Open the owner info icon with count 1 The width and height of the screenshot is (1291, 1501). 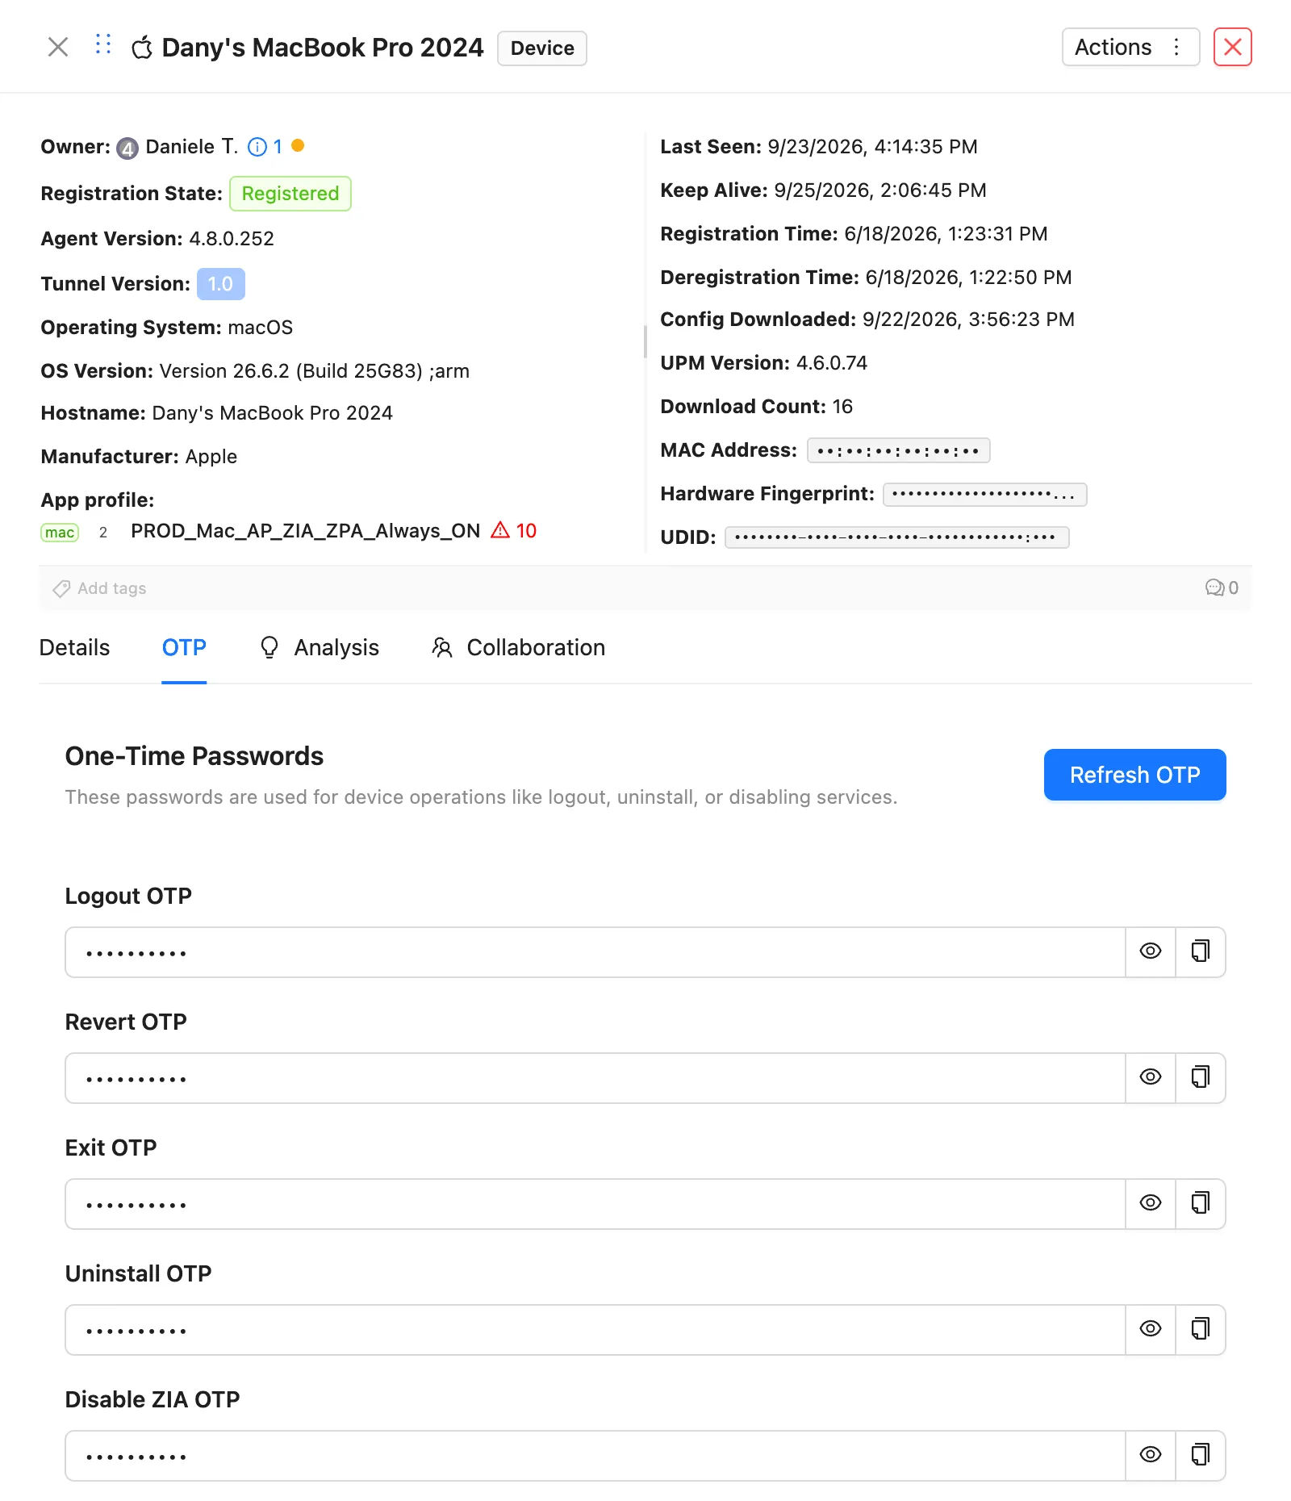coord(265,147)
